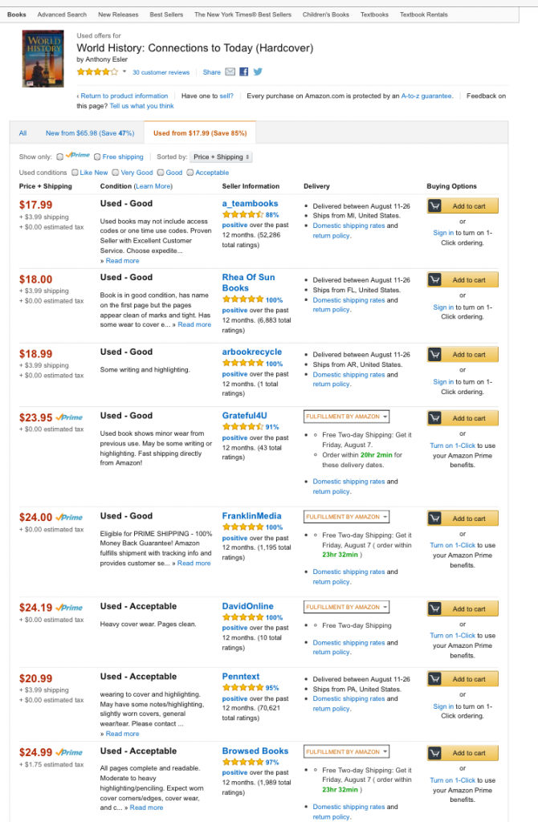Click the World History book cover thumbnail
Screen dimensions: 538x822
click(x=43, y=59)
